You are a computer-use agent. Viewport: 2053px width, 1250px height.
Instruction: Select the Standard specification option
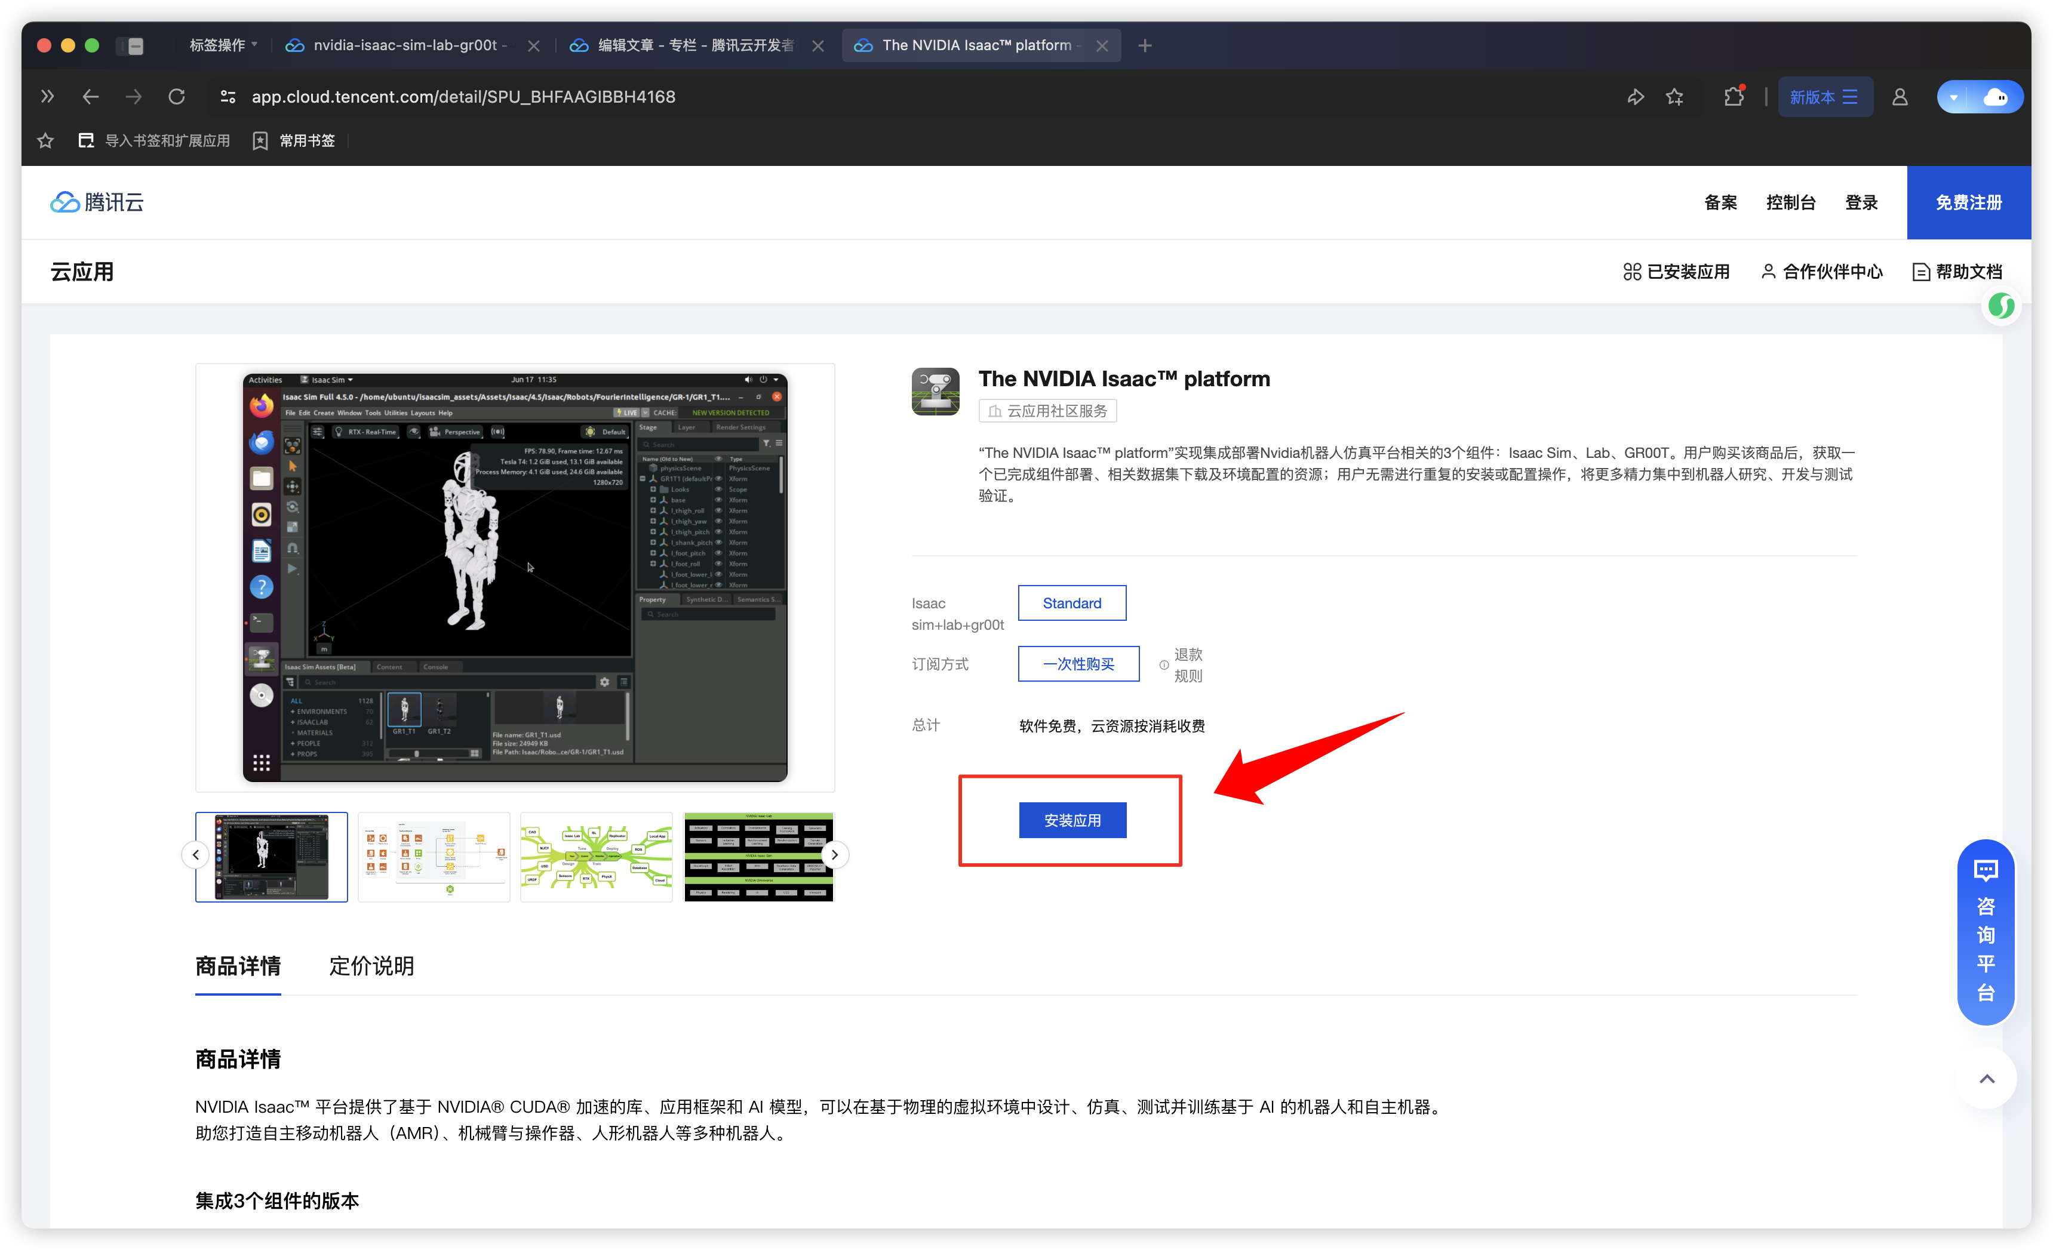click(x=1071, y=603)
